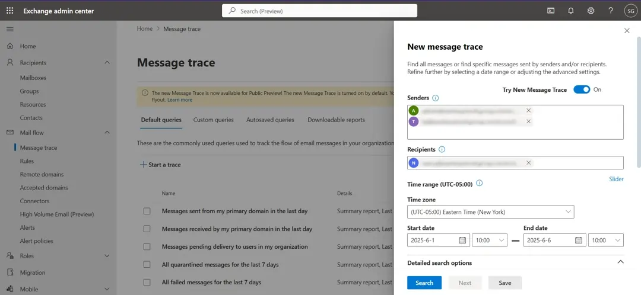Open the Time zone dropdown
This screenshot has height=295, width=641.
coord(491,211)
